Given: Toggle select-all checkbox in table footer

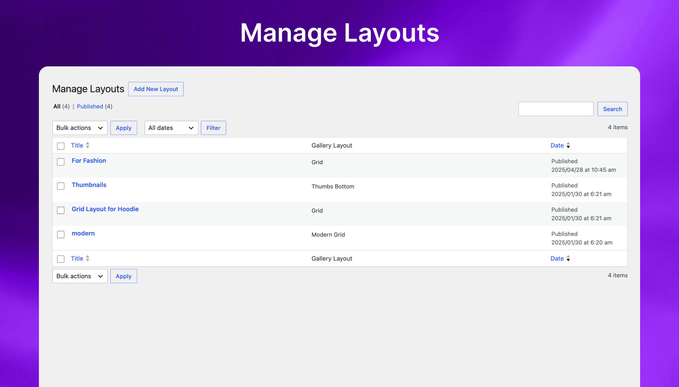Looking at the screenshot, I should [x=61, y=259].
